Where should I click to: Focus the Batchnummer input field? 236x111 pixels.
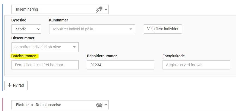45,65
